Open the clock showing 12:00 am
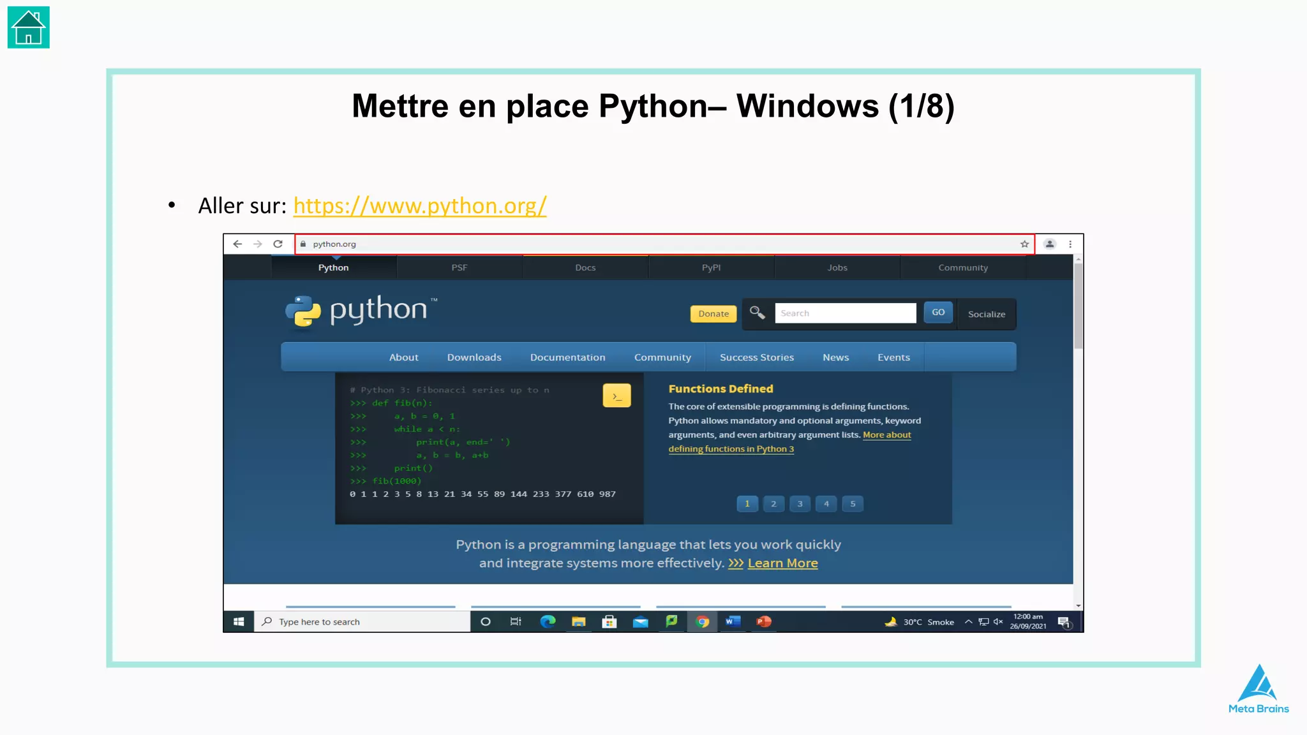 coord(1028,621)
